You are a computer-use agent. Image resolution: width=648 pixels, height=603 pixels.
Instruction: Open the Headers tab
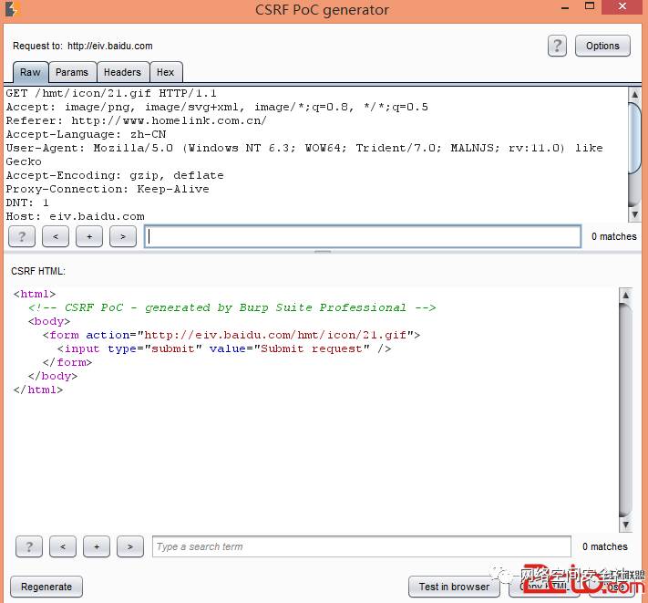pos(122,72)
